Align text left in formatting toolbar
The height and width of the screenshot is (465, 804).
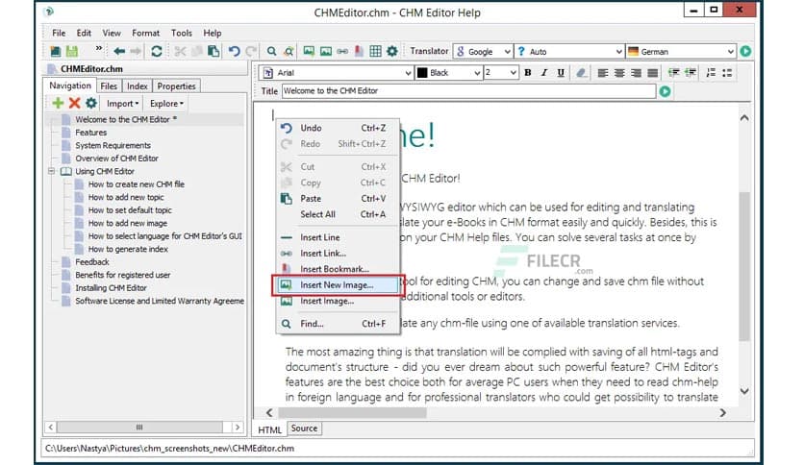click(x=603, y=73)
